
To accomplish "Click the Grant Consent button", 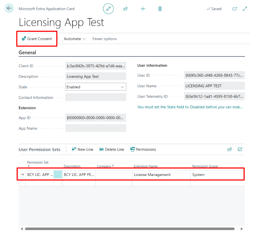I will click(x=37, y=39).
